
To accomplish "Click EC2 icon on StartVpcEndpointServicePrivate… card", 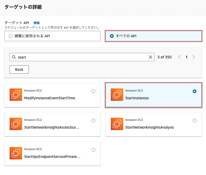I will click(16, 153).
